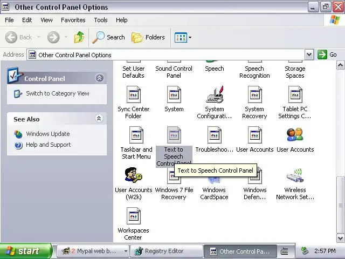Open the Taskbar and Start Menu icon
This screenshot has width=345, height=259.
click(136, 135)
